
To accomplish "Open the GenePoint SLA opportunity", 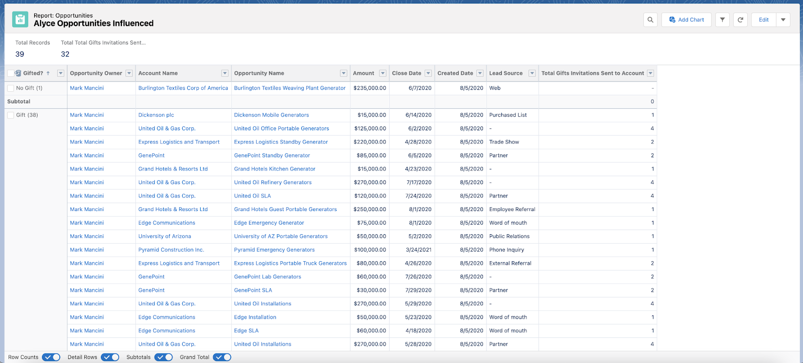I will (253, 291).
